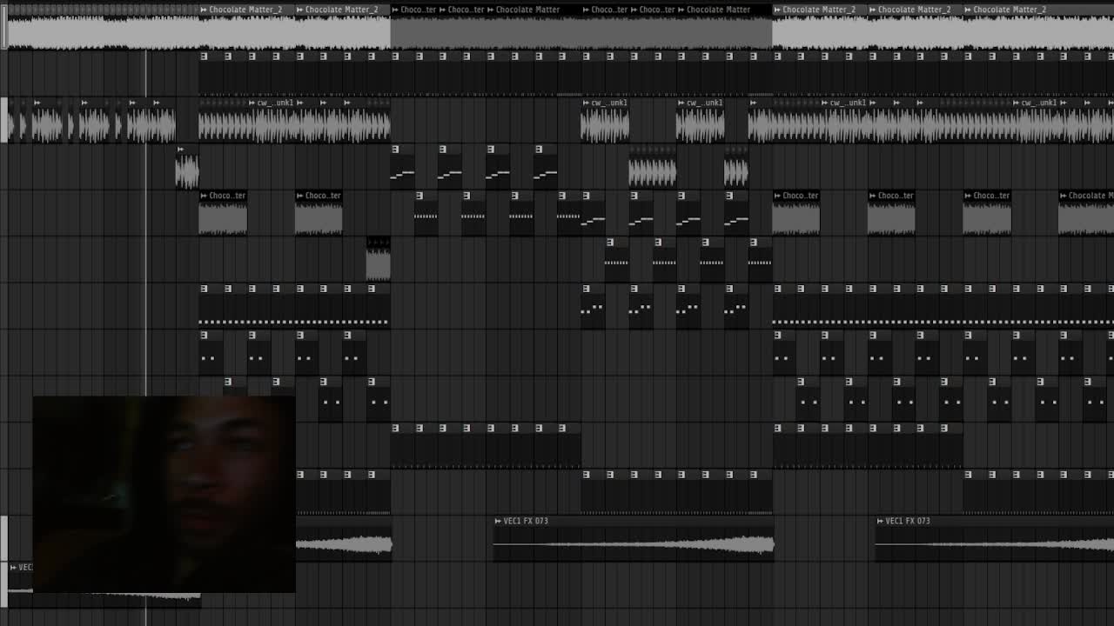1114x626 pixels.
Task: Select the third Choco..ter clip in fifth track
Action: pyautogui.click(x=796, y=213)
